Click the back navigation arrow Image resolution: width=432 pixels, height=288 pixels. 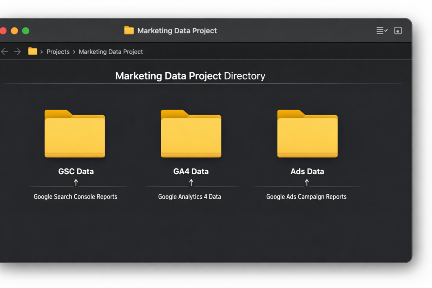coord(5,51)
